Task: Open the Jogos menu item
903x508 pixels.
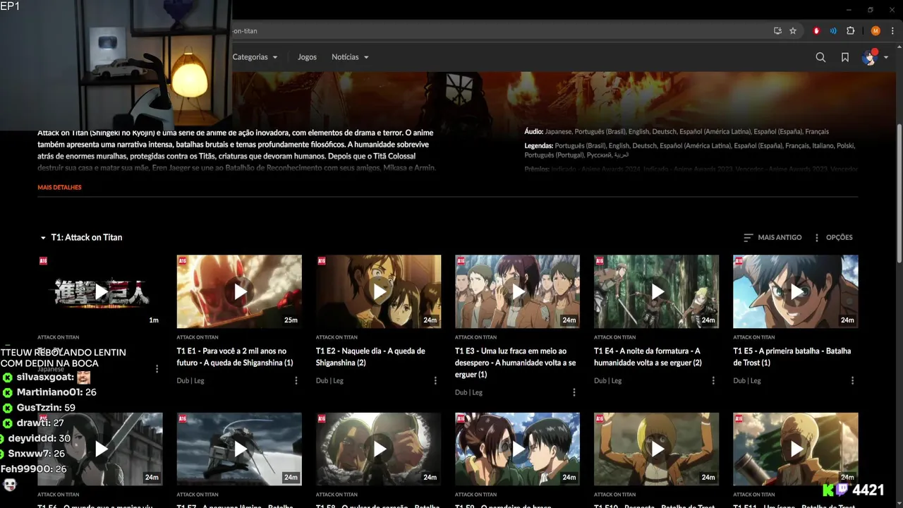Action: point(307,57)
